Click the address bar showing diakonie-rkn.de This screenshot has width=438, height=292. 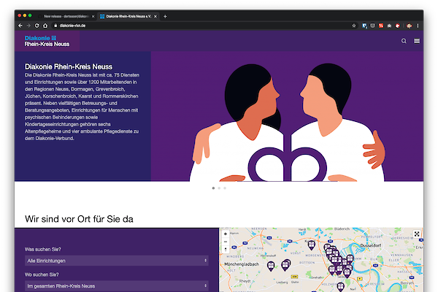182,26
